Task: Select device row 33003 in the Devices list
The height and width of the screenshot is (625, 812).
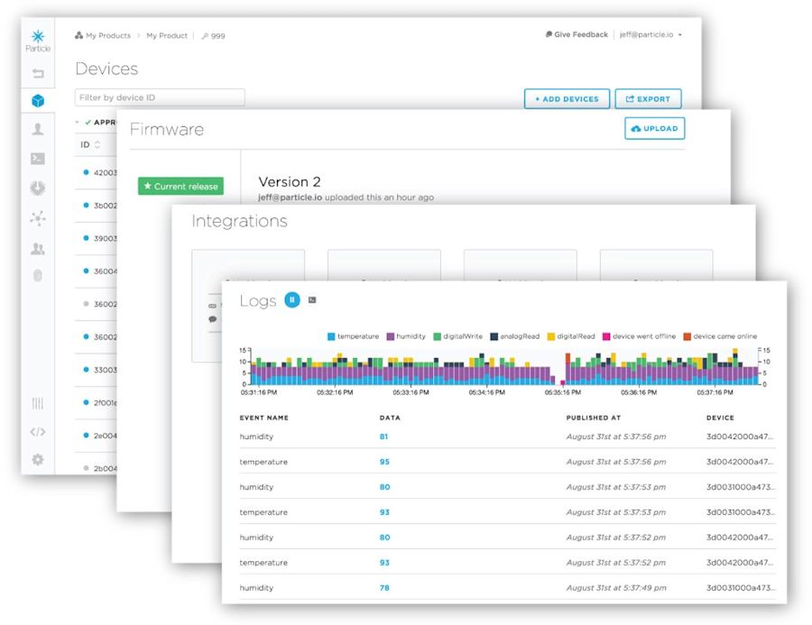Action: (97, 370)
